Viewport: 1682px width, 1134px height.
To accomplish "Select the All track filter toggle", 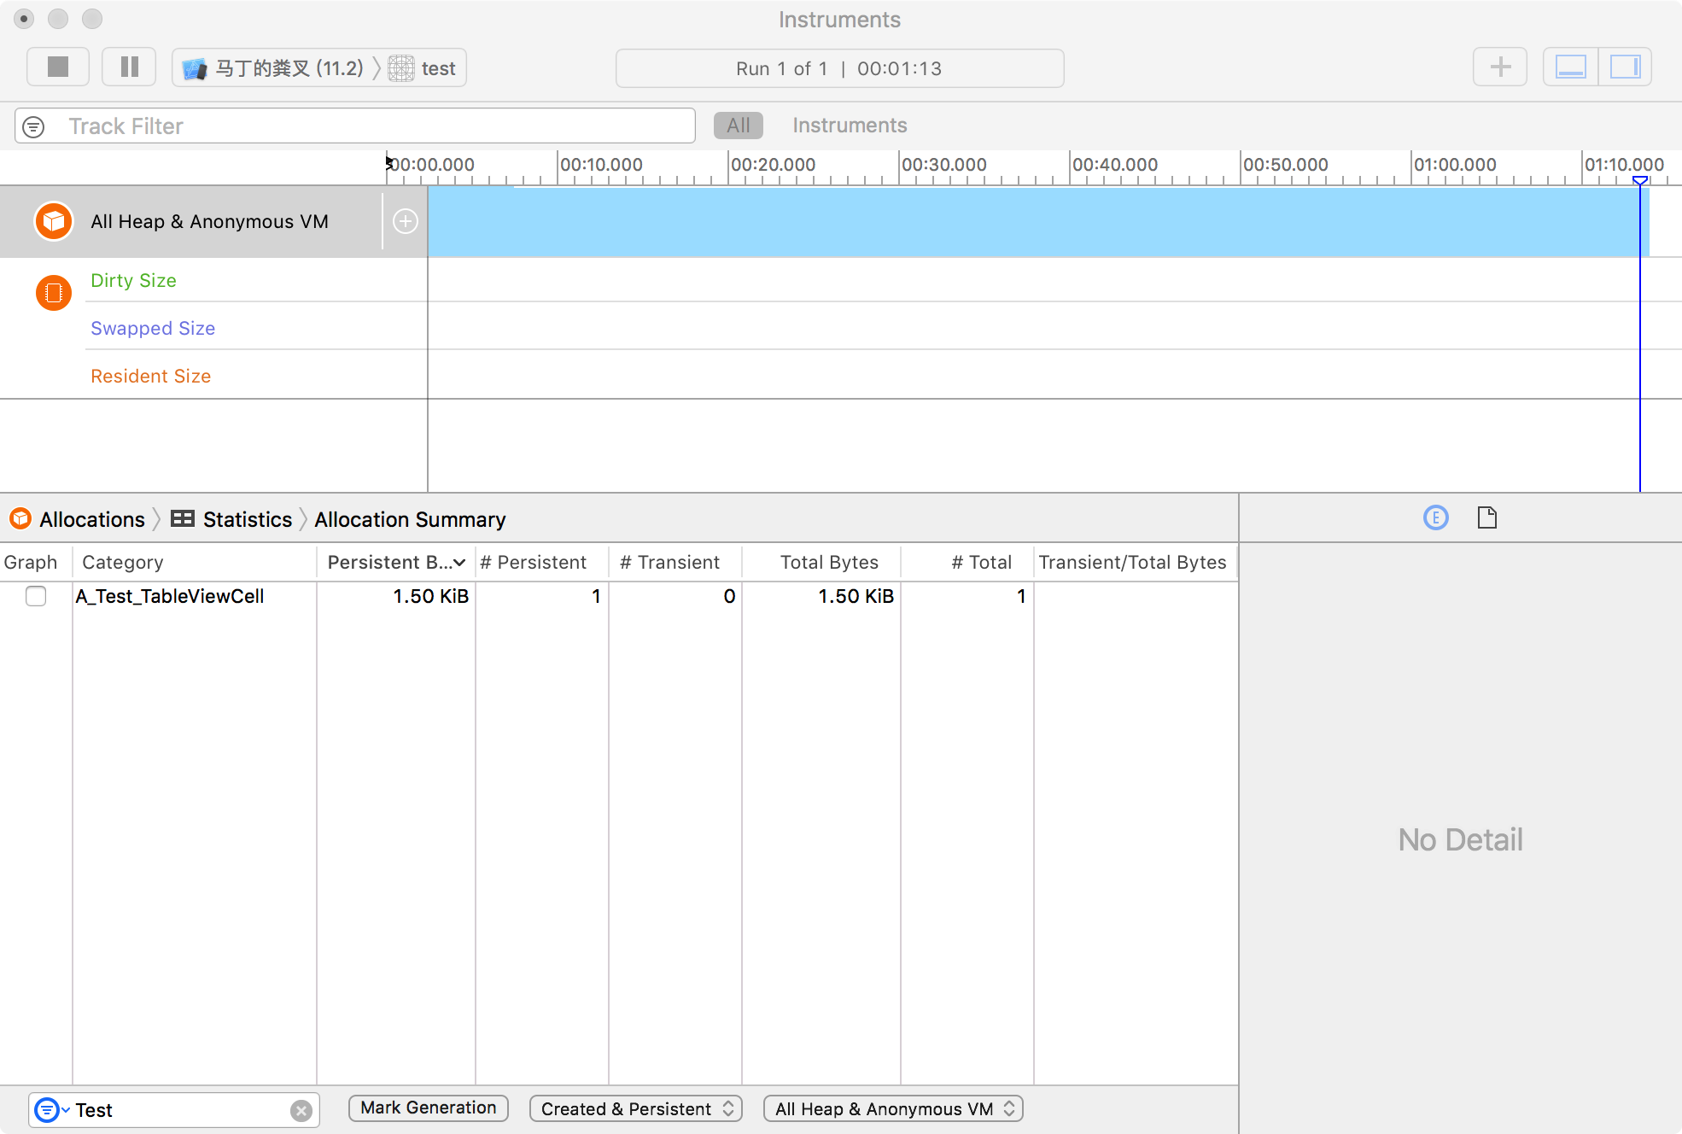I will pos(738,126).
